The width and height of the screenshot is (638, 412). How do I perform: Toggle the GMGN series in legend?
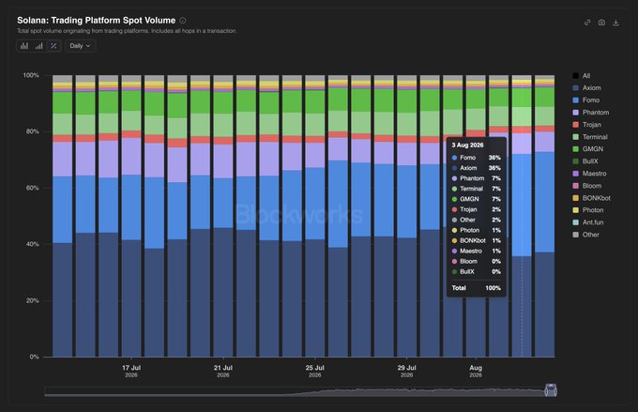588,149
